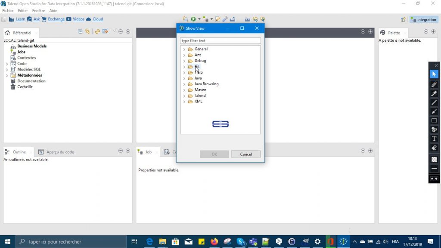441x248 pixels.
Task: Open the Fichier menu
Action: coord(8,11)
